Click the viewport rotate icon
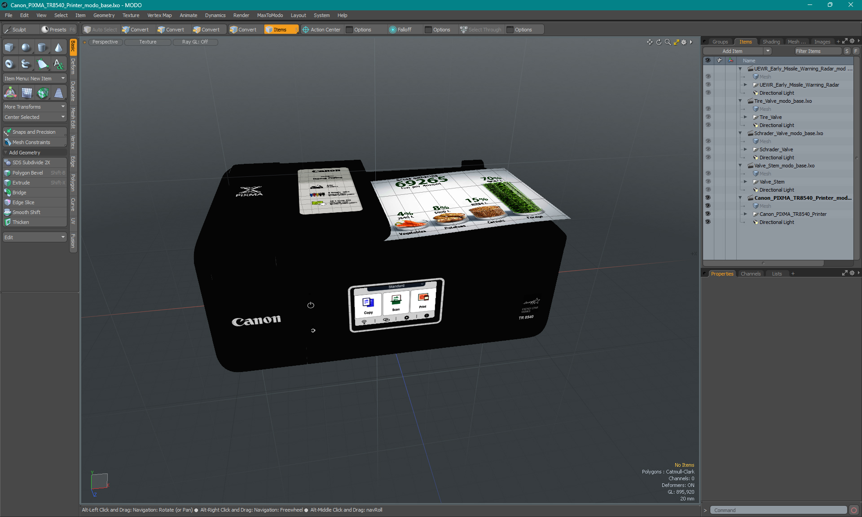This screenshot has height=517, width=862. pyautogui.click(x=659, y=42)
